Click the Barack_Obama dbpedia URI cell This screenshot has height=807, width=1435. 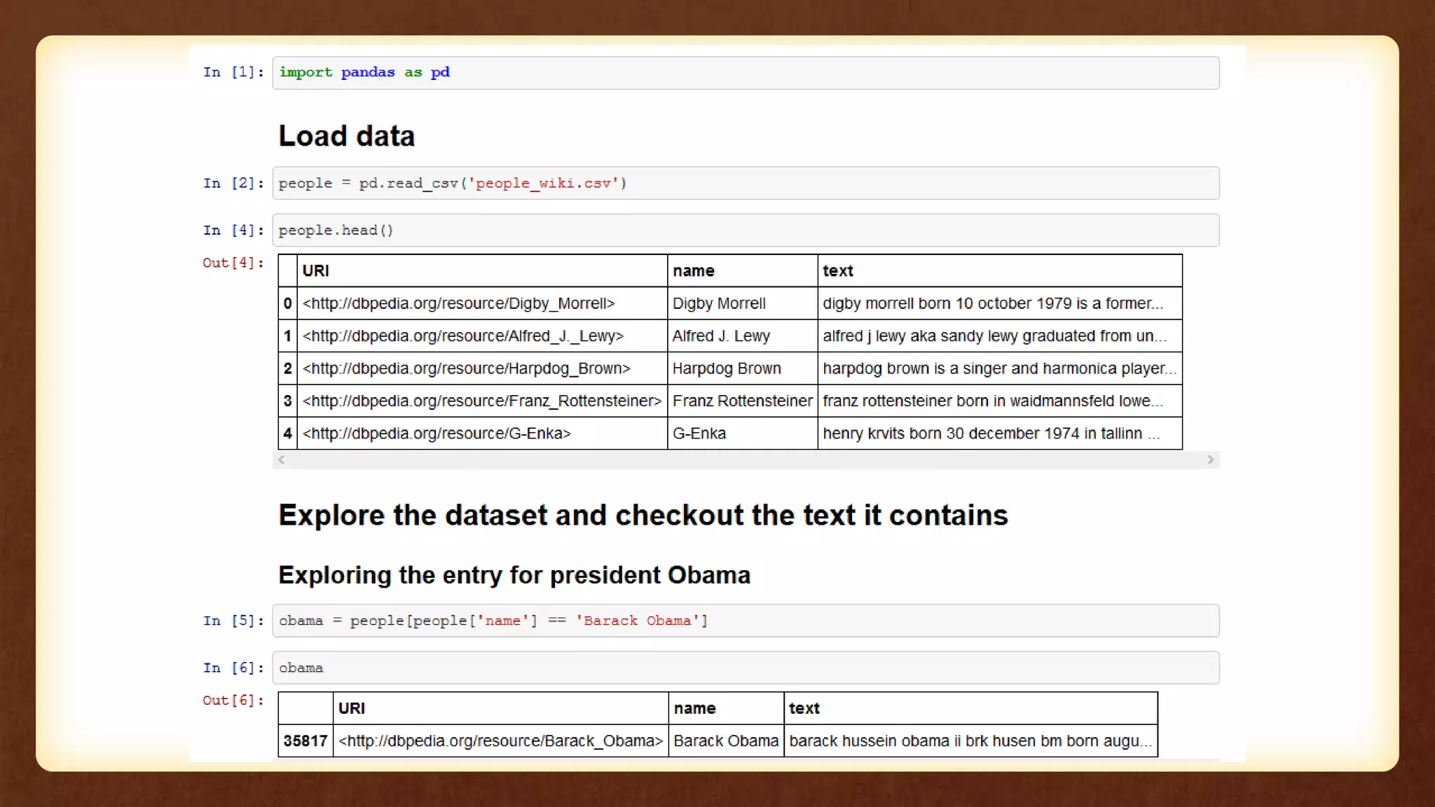(500, 741)
